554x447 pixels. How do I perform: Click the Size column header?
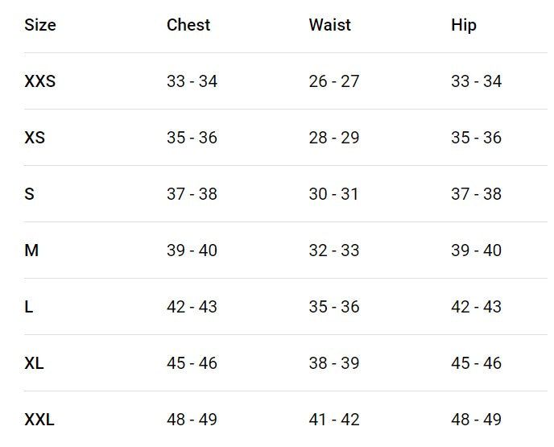tap(40, 25)
